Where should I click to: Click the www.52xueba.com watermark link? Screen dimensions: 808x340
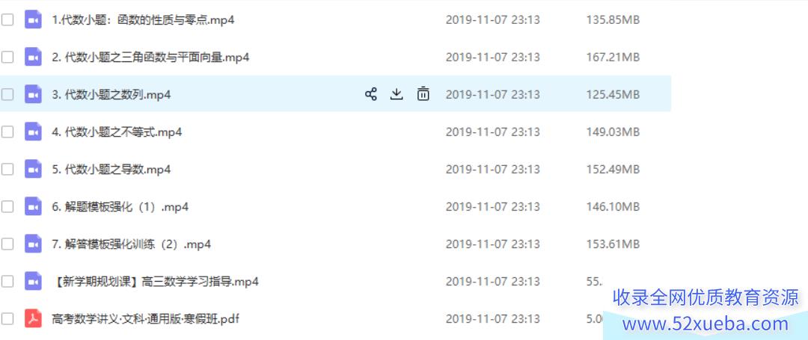click(x=706, y=324)
